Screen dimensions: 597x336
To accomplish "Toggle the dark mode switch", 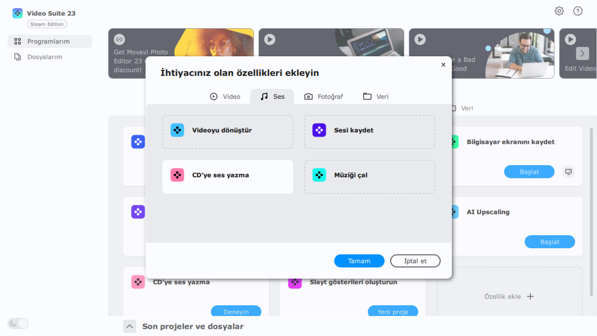I will [x=18, y=324].
